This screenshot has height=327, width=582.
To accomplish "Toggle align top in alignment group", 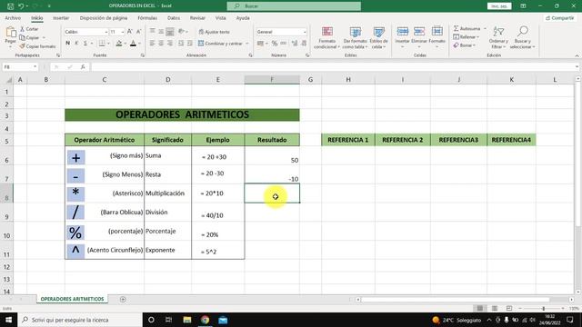I will (152, 32).
